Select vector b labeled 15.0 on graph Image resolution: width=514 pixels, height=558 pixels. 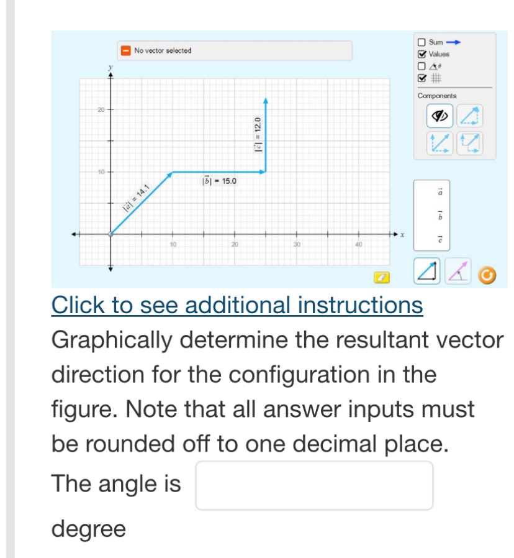coord(217,172)
